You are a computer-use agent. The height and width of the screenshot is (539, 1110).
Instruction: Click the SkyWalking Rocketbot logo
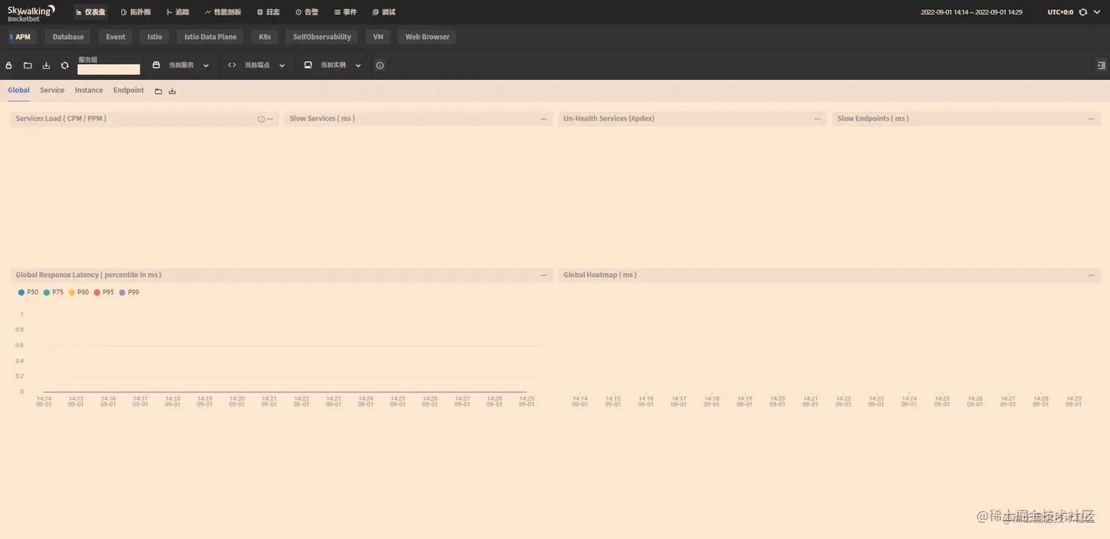(x=31, y=12)
